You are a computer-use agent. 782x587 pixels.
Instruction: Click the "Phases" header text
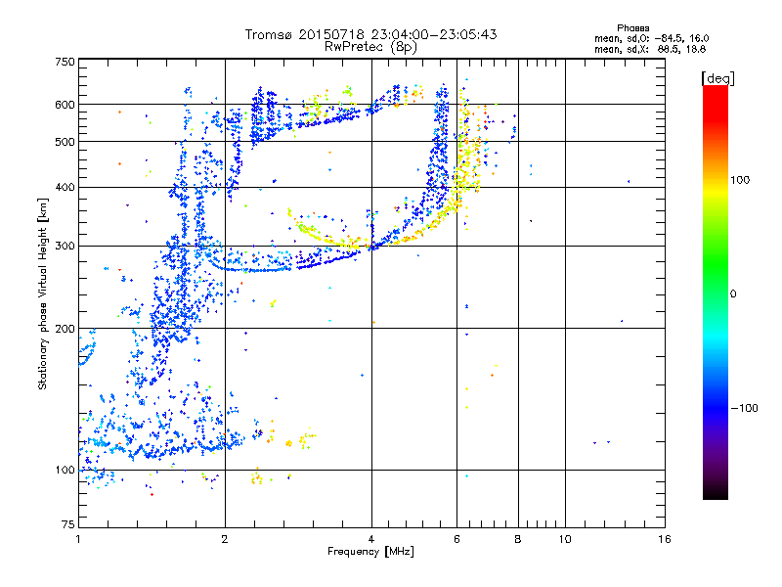[632, 28]
